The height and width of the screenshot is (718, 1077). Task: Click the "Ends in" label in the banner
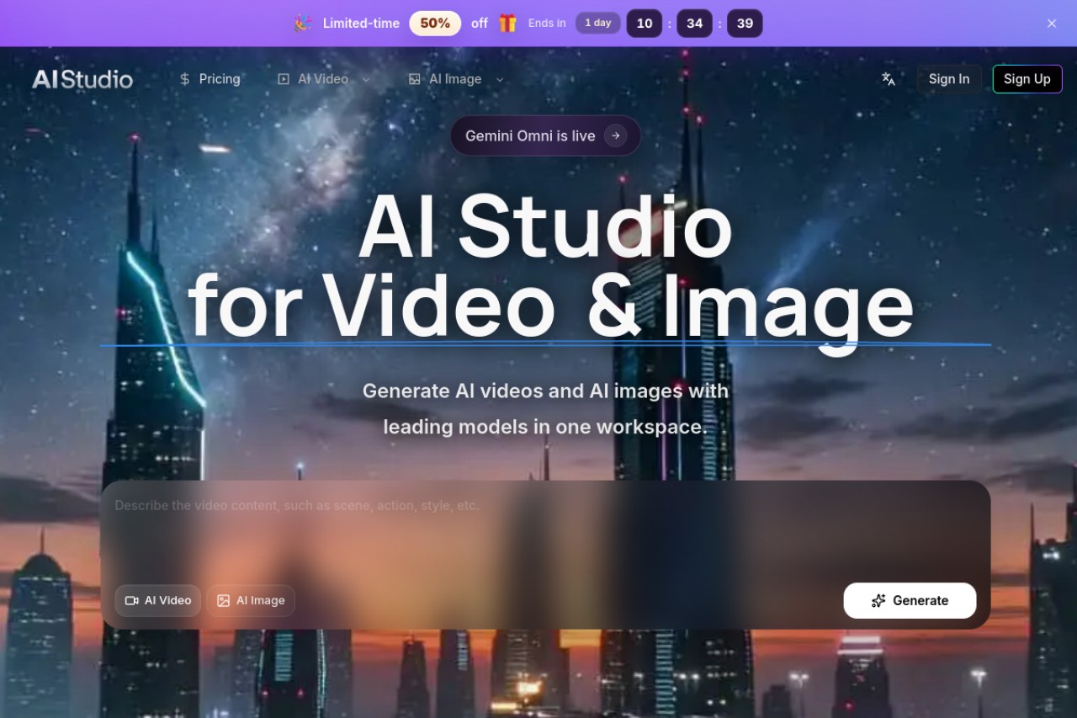coord(547,24)
